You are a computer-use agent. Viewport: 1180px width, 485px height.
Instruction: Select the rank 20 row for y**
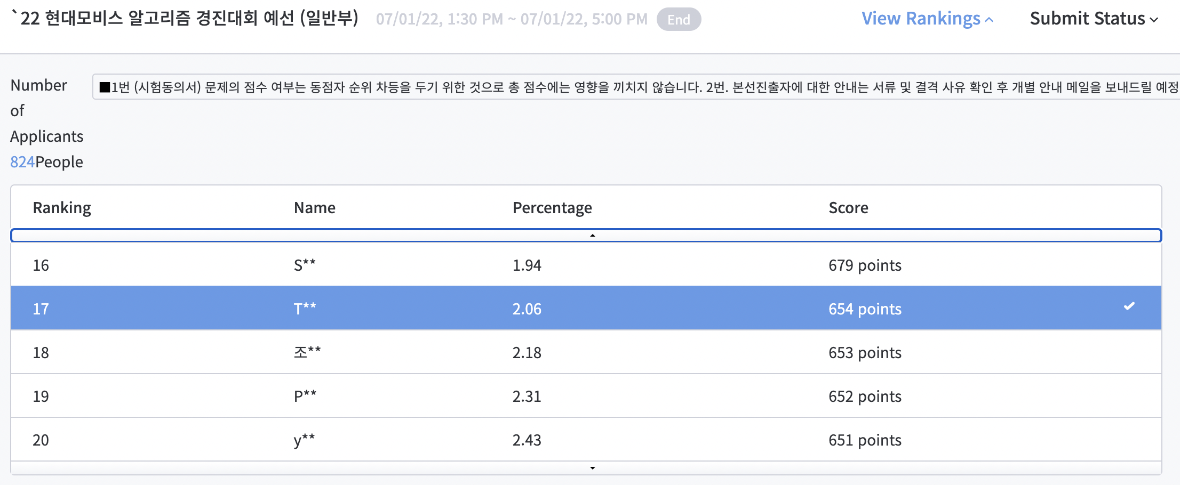click(x=586, y=440)
